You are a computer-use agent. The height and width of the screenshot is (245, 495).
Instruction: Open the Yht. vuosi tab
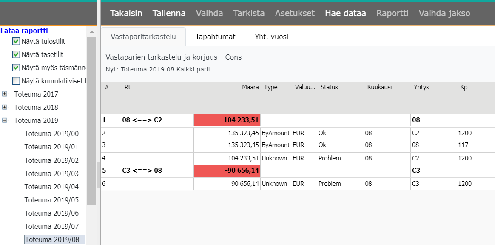[x=271, y=37]
